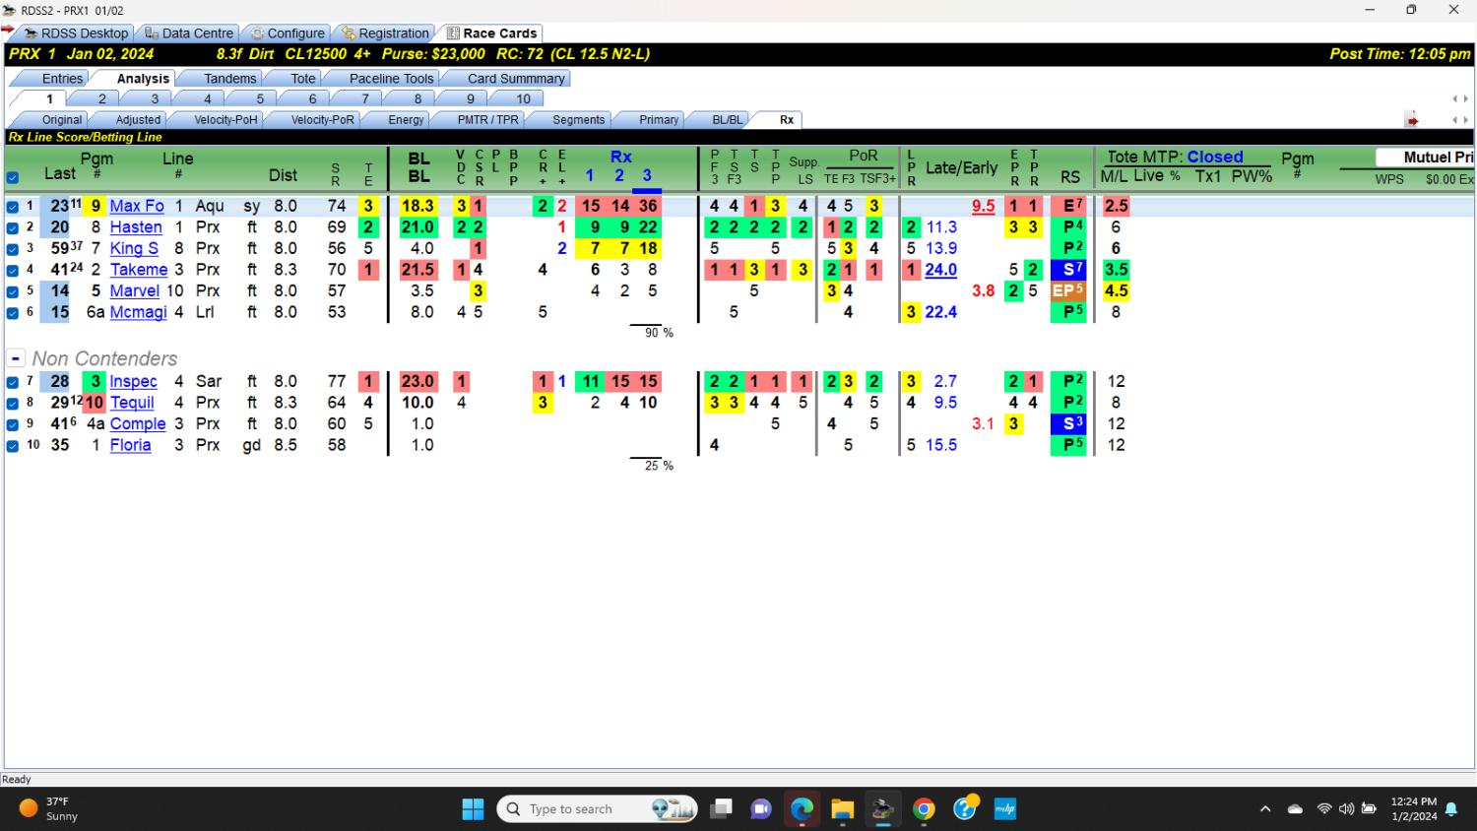Click the Mutuel Prices panel header
Viewport: 1477px width, 831px height.
(1425, 158)
